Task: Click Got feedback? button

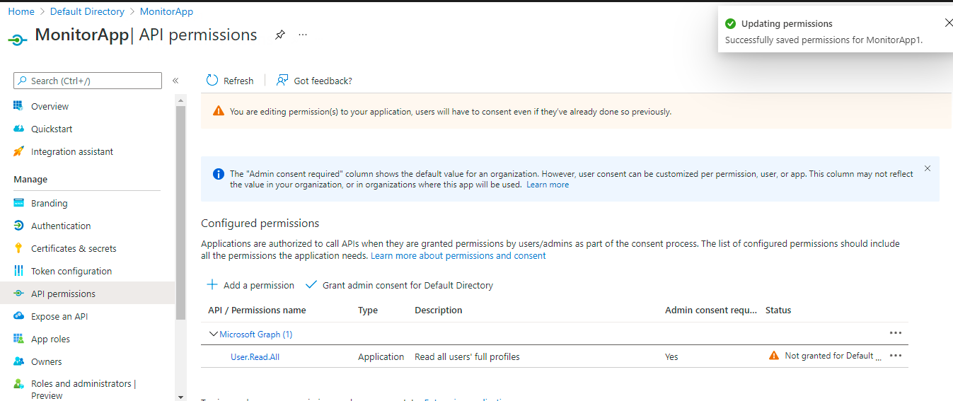Action: (314, 81)
